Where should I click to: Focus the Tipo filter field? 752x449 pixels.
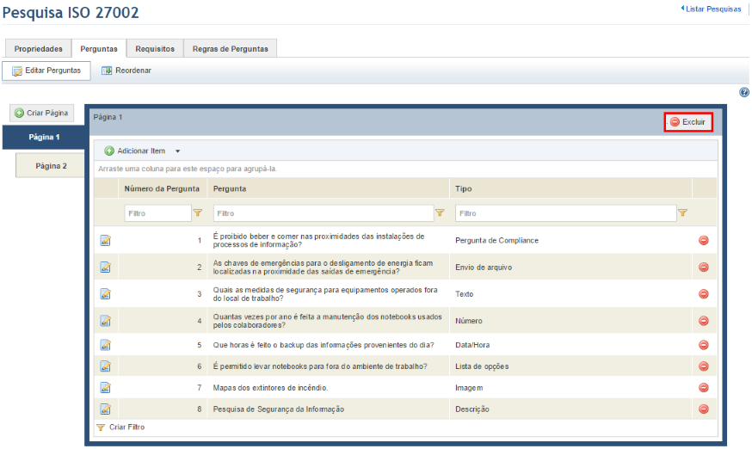click(x=566, y=213)
